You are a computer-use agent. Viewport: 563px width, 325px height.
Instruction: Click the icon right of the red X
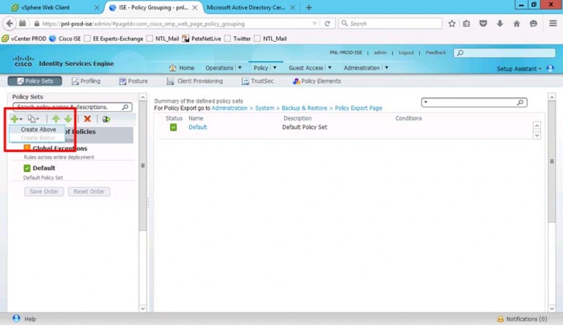[106, 119]
